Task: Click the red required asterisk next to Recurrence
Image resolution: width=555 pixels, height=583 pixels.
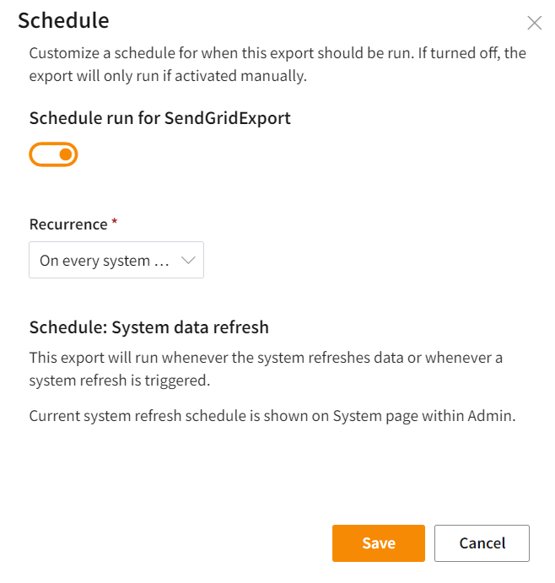Action: [114, 222]
